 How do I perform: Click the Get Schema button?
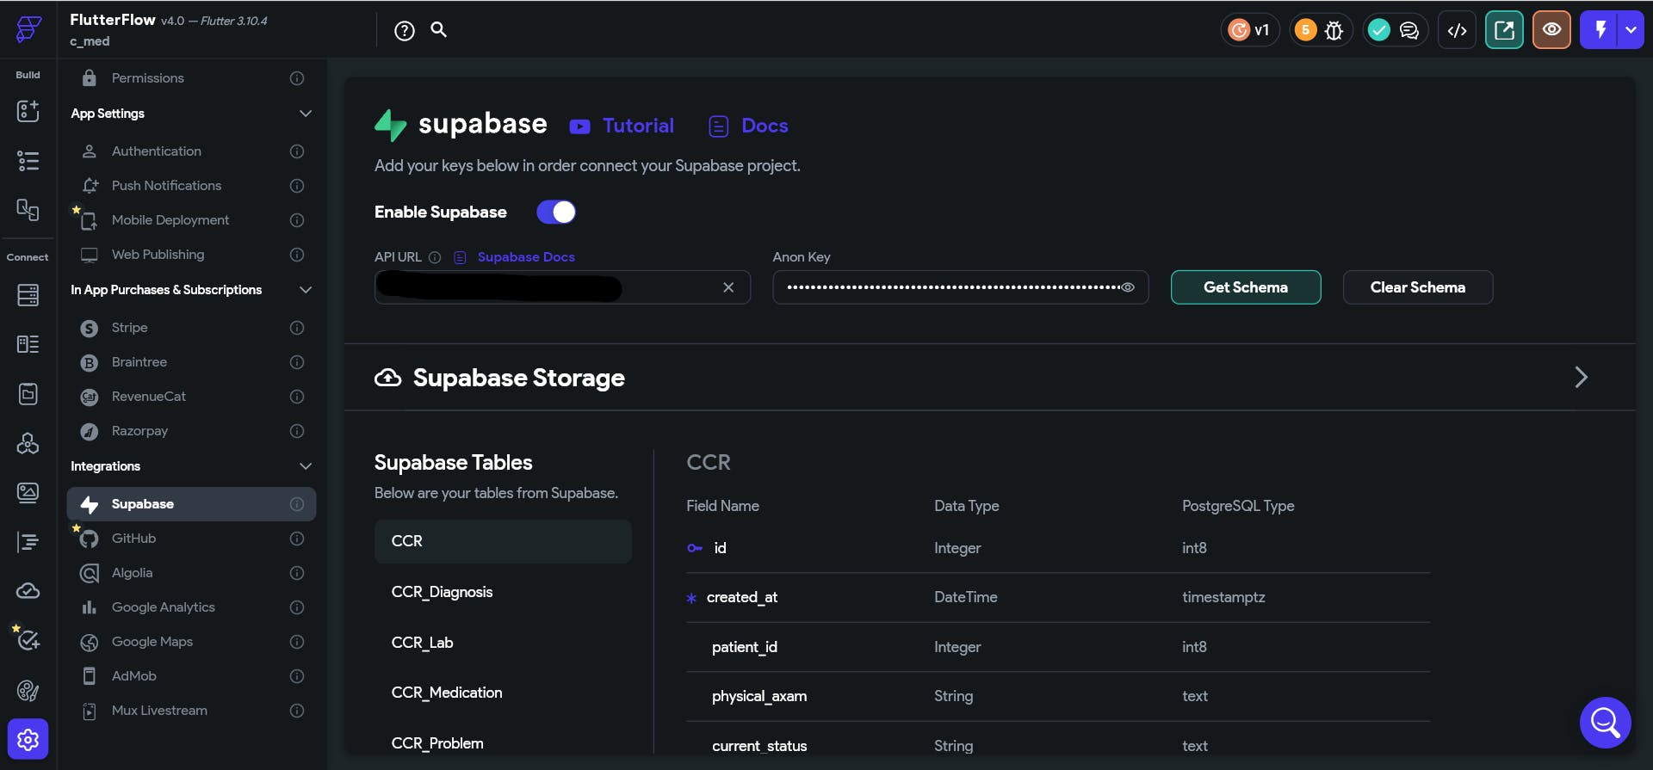(1245, 287)
